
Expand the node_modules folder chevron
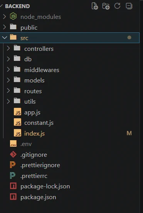pyautogui.click(x=5, y=17)
